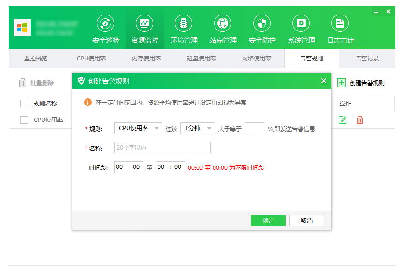Click the red 不限时间段 hint text

coord(226,168)
